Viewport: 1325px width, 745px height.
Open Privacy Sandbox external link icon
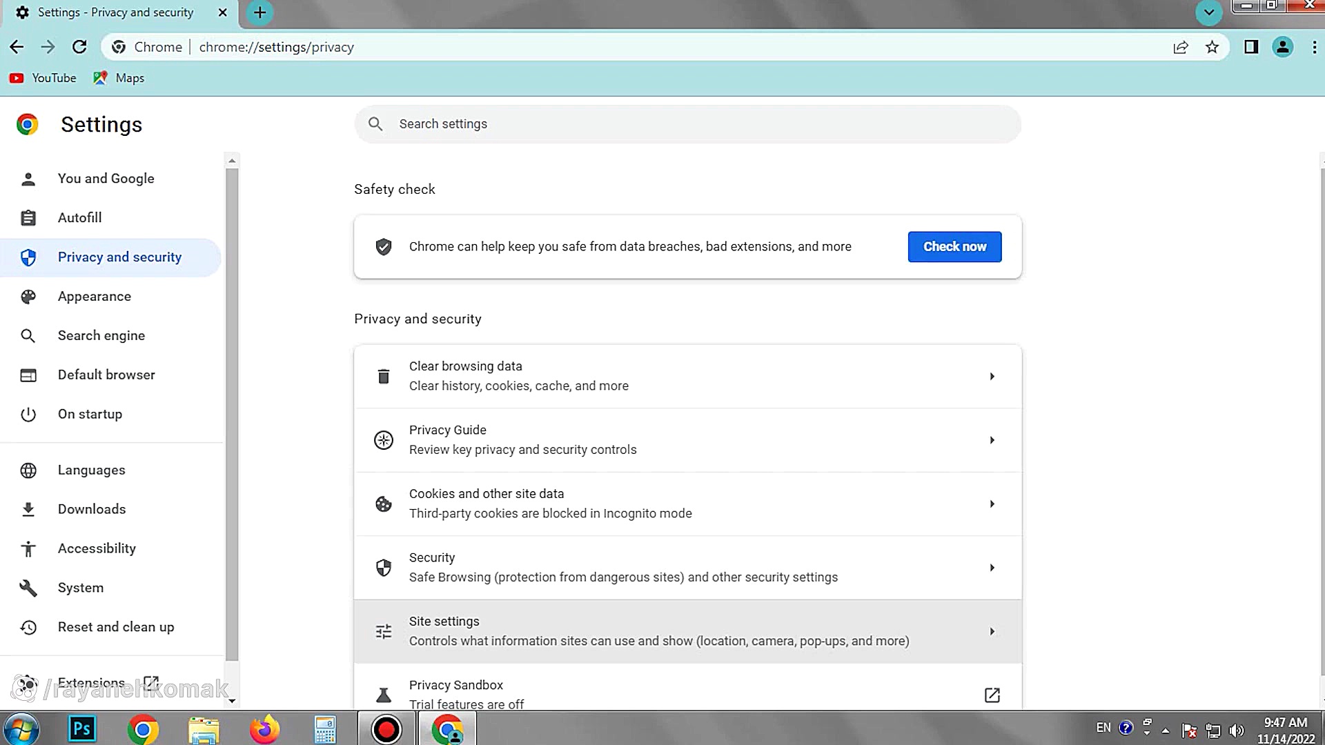point(992,695)
